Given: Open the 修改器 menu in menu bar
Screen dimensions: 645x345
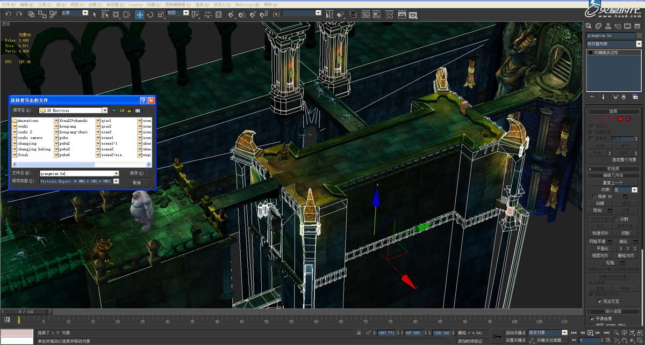Looking at the screenshot, I should click(116, 5).
